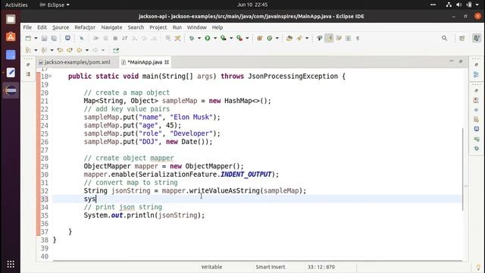Click the Resume debug icon
The width and height of the screenshot is (485, 273).
[96, 38]
